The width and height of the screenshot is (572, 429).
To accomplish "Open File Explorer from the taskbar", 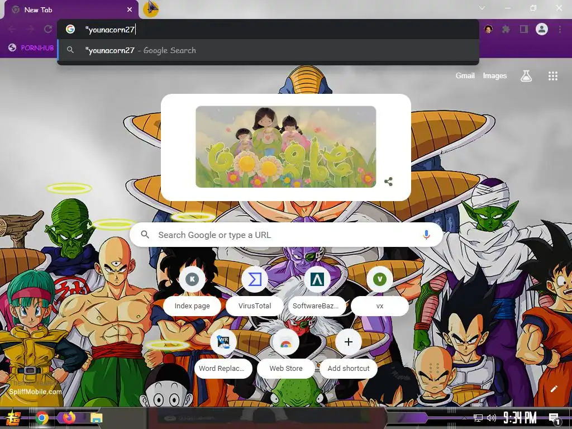I will (x=96, y=418).
